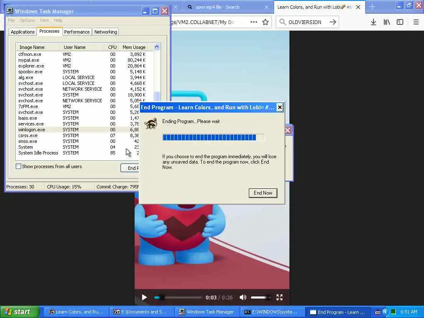Select the lsass.exe process row
The image size is (424, 318).
click(x=78, y=118)
